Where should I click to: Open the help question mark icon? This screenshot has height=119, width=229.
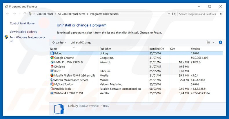(x=220, y=42)
